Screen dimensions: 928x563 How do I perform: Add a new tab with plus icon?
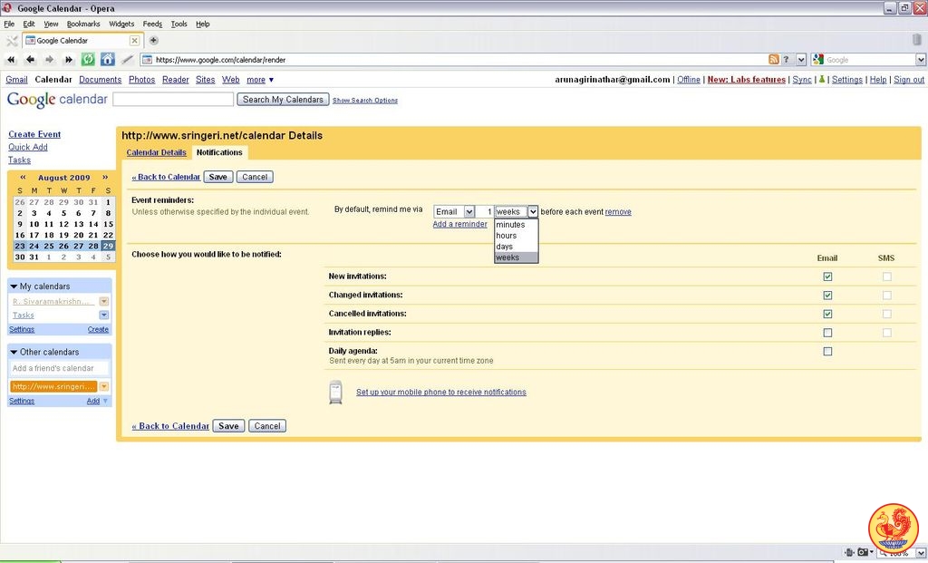[153, 40]
